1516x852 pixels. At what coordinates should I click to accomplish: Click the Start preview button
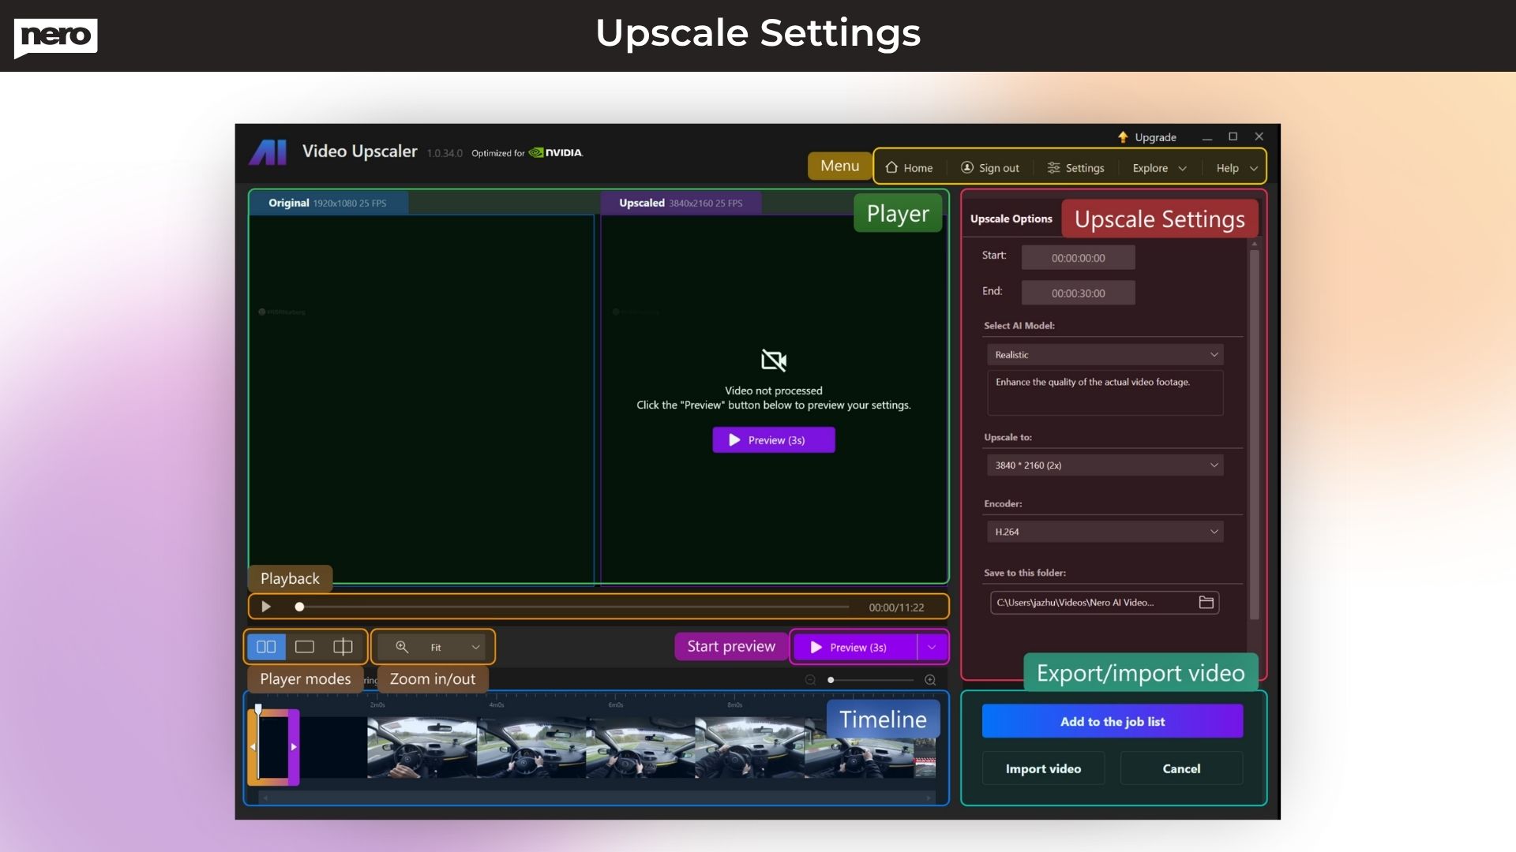click(730, 646)
